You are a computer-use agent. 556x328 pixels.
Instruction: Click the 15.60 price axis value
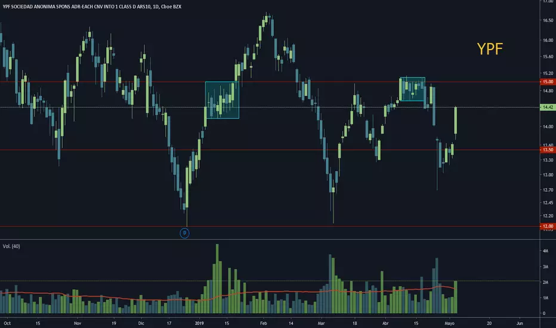tap(548, 57)
